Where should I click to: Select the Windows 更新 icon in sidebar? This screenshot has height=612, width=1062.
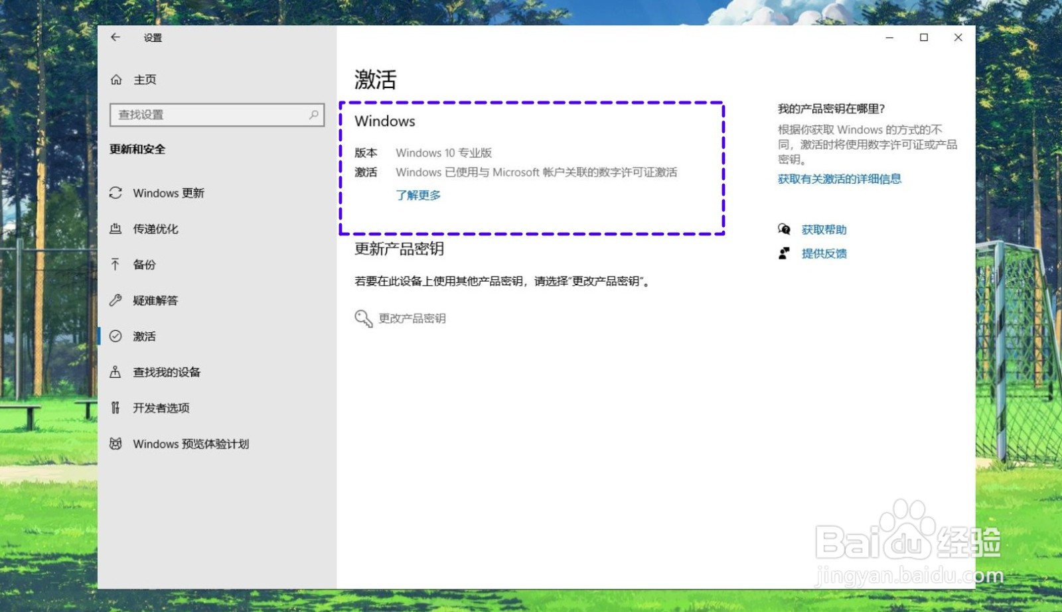click(116, 192)
